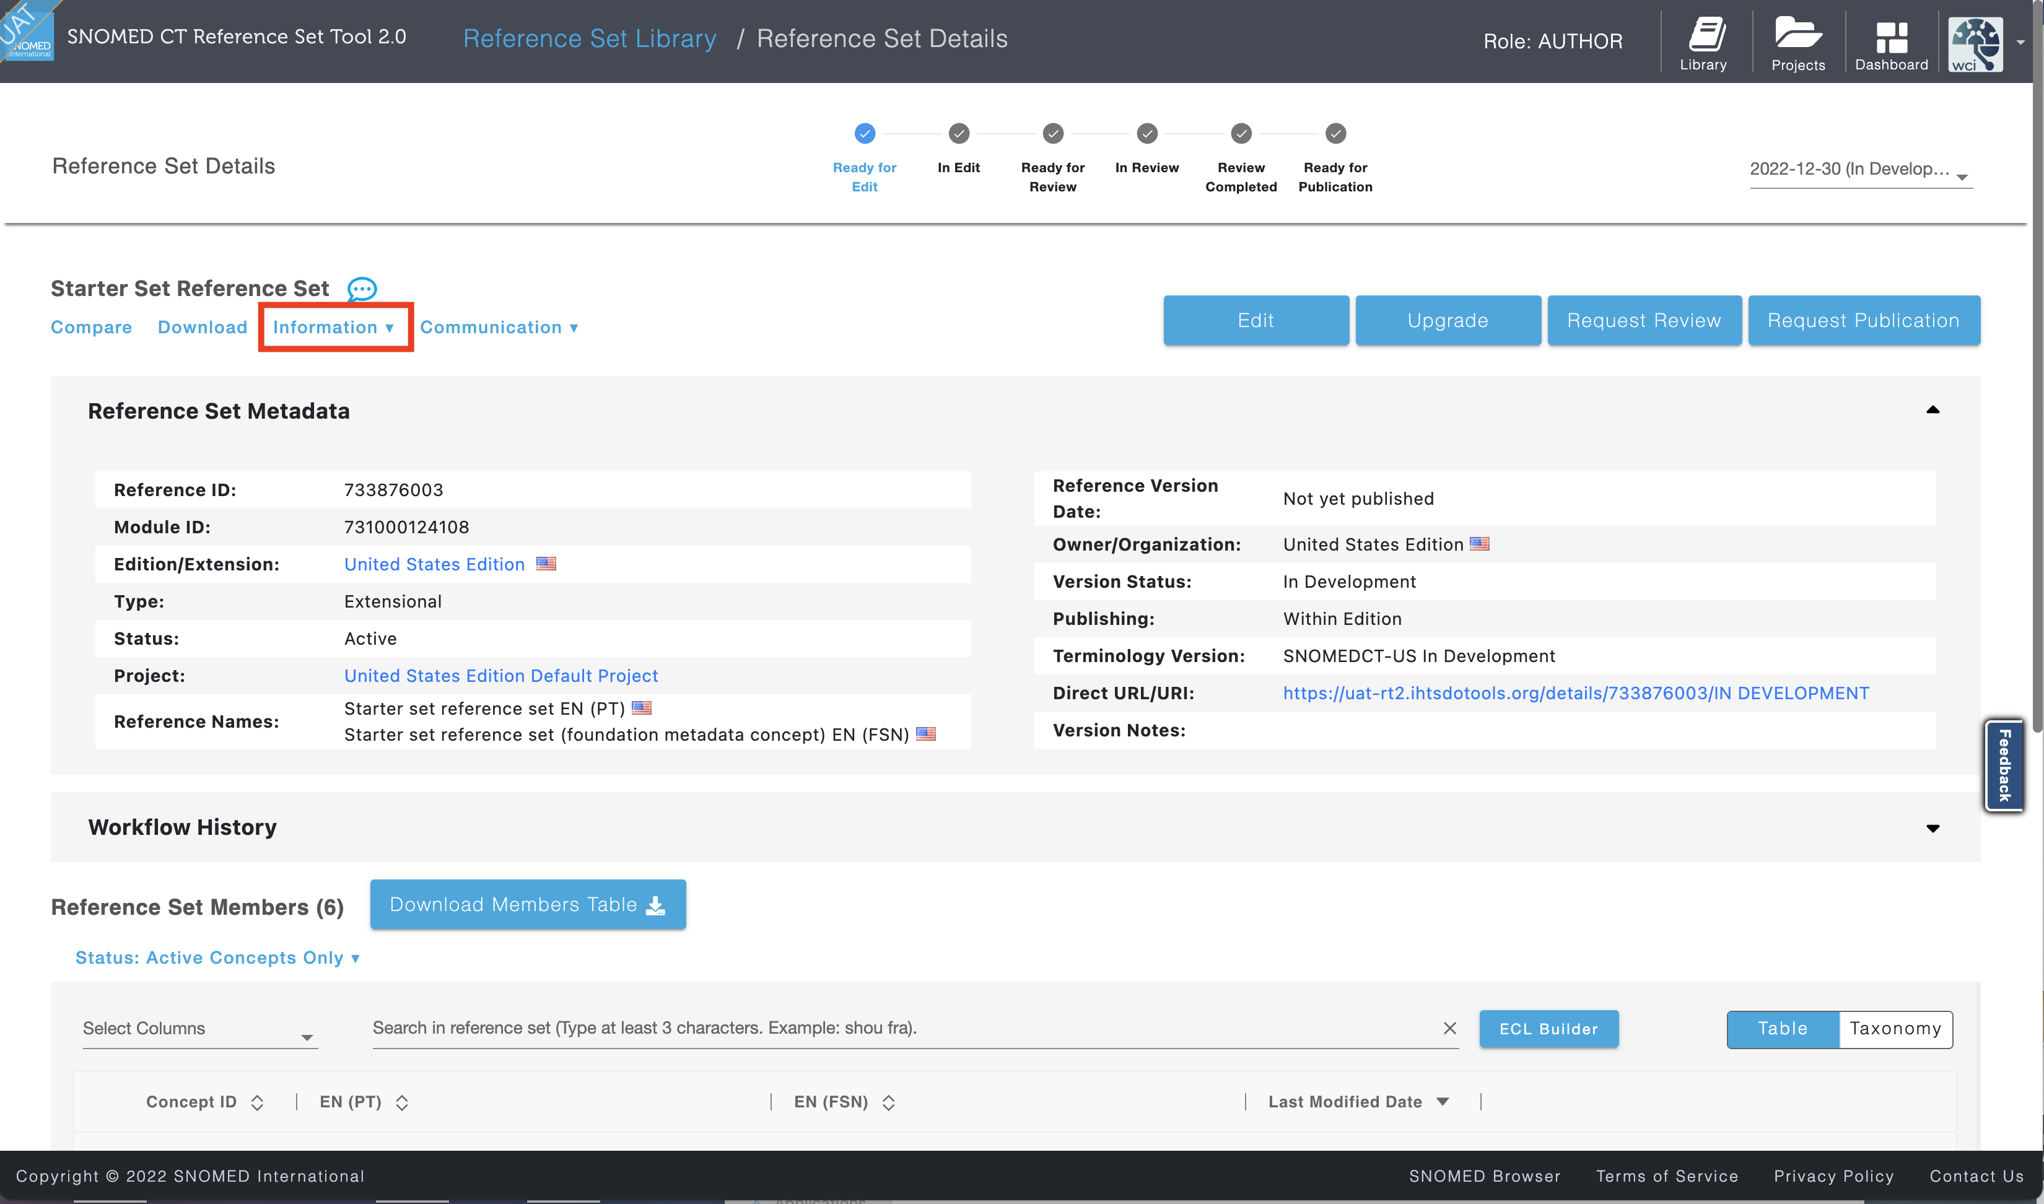Clear the search with the X icon

pos(1449,1028)
